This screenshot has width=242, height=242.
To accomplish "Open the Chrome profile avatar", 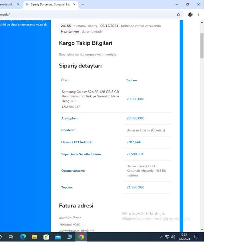I will 190,14.
